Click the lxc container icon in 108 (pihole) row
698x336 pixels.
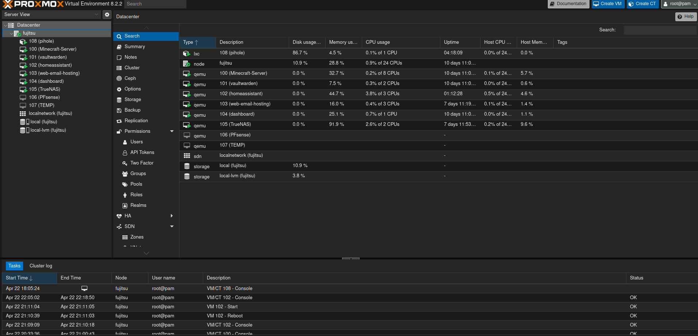point(187,54)
